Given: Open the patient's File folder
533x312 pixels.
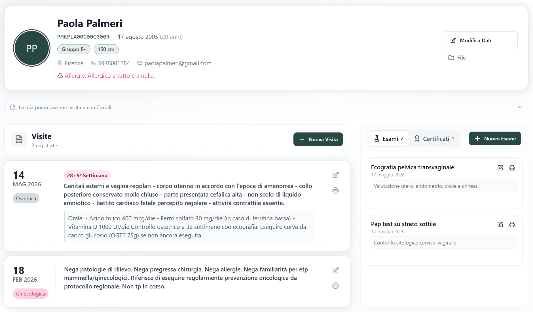Looking at the screenshot, I should 457,58.
